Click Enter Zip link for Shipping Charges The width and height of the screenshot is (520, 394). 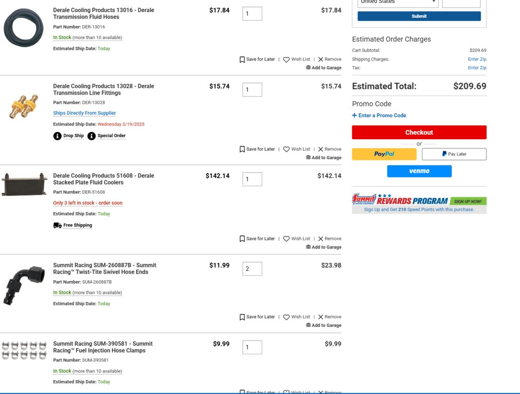coord(477,59)
